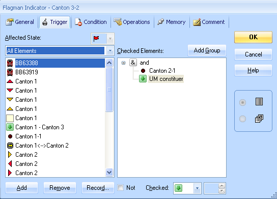Click the '&' and group icon
277x199 pixels.
click(x=133, y=63)
